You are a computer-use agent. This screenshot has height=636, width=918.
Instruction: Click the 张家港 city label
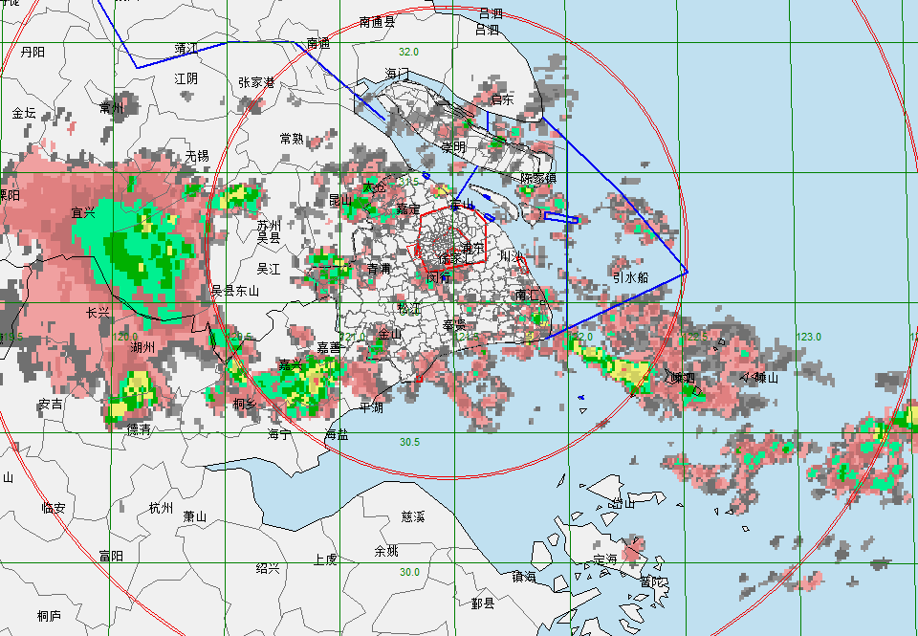[x=256, y=83]
